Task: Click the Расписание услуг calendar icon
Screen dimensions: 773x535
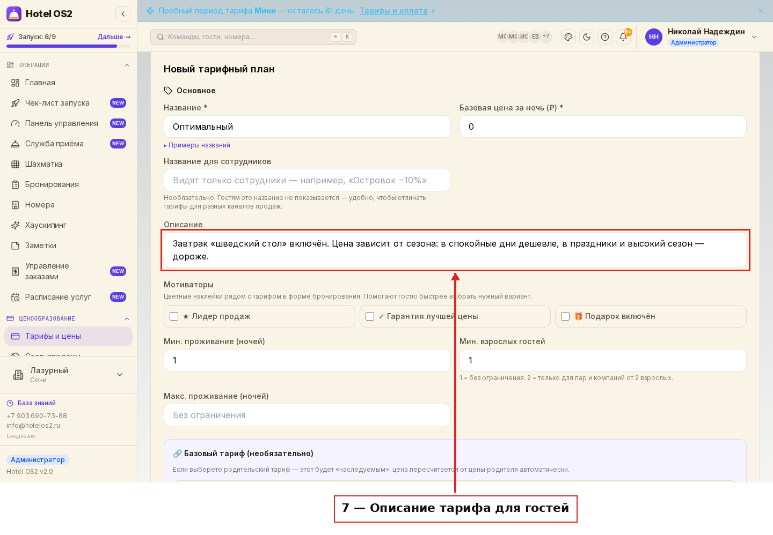Action: tap(15, 297)
